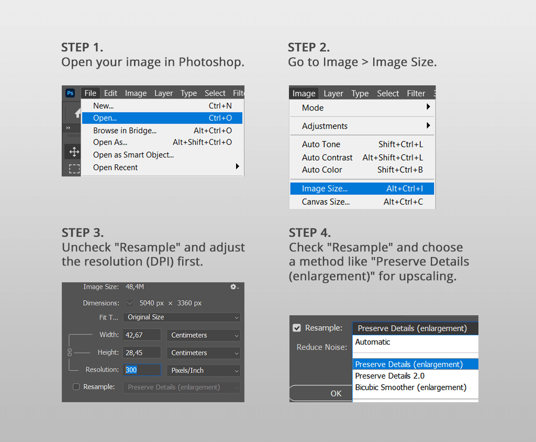Choose Open... from the File menu

coord(162,118)
